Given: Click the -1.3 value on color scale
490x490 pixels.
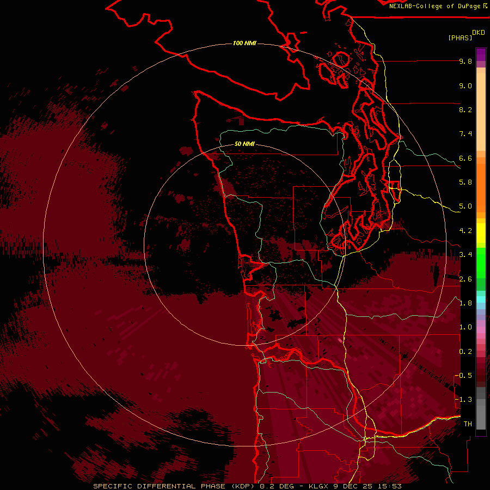Looking at the screenshot, I should (463, 400).
